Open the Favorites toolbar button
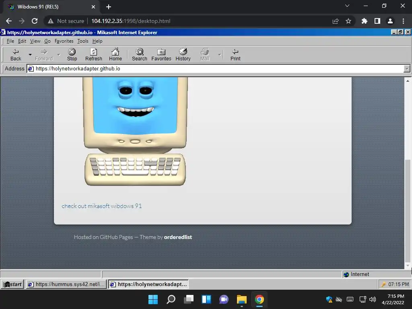The height and width of the screenshot is (309, 412). [x=161, y=55]
